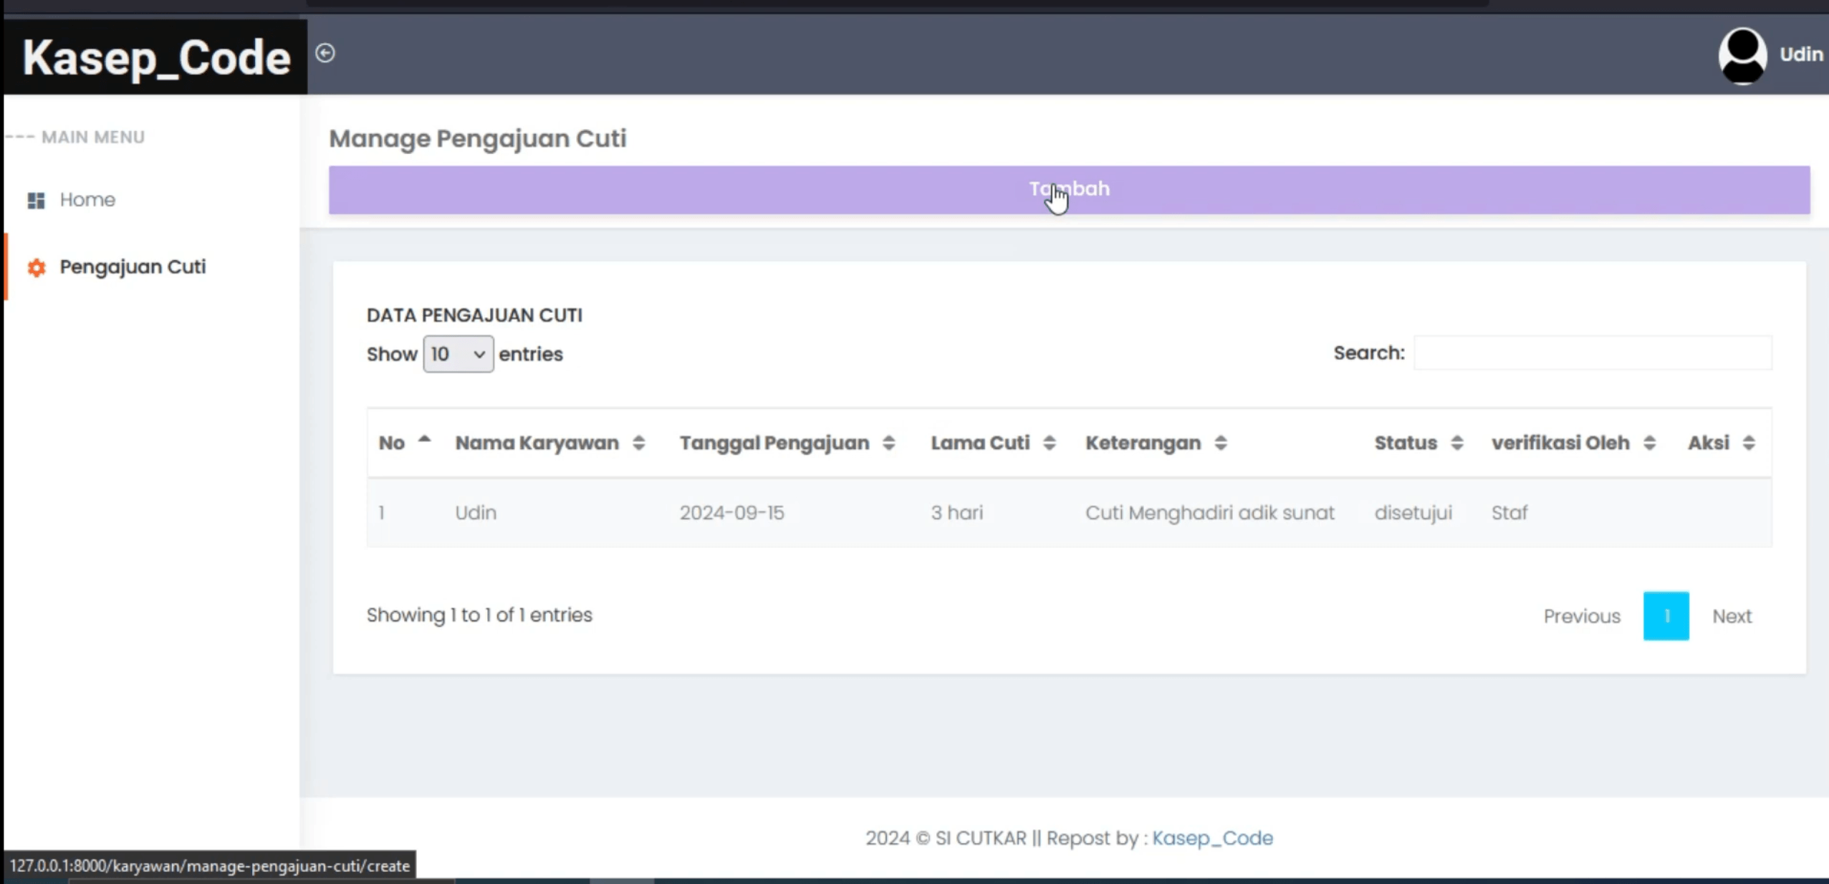Sort by verifikasi Oleh column arrows

click(1649, 443)
